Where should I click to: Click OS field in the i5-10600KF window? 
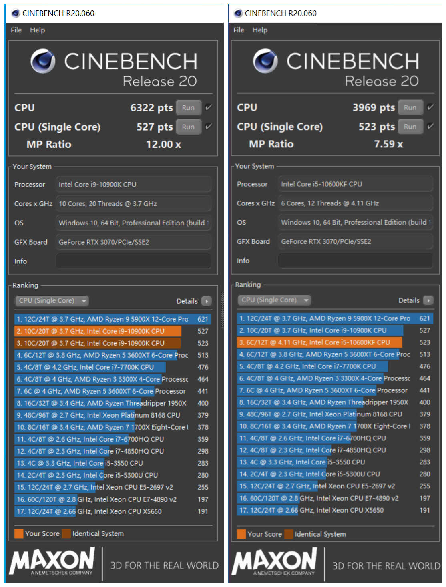[356, 223]
